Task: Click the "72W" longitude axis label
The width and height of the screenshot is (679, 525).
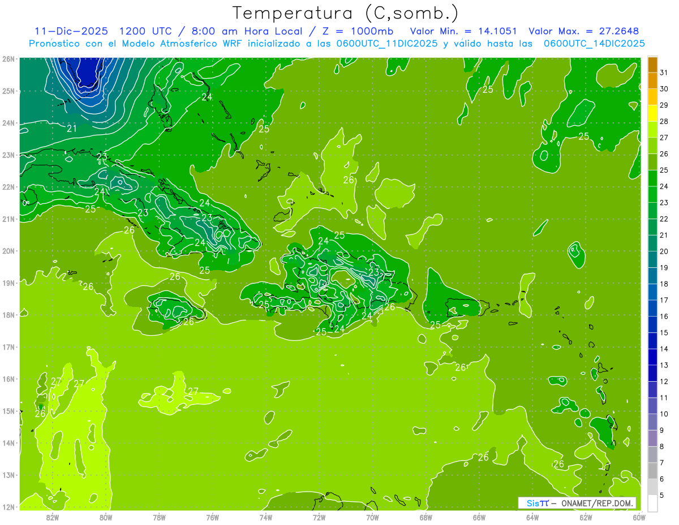Action: point(319,517)
